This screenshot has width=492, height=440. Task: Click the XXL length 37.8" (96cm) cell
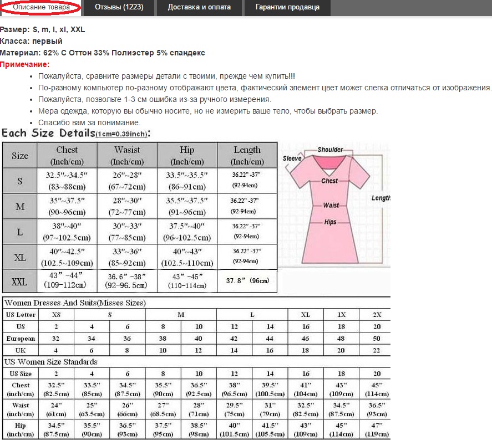pos(247,281)
